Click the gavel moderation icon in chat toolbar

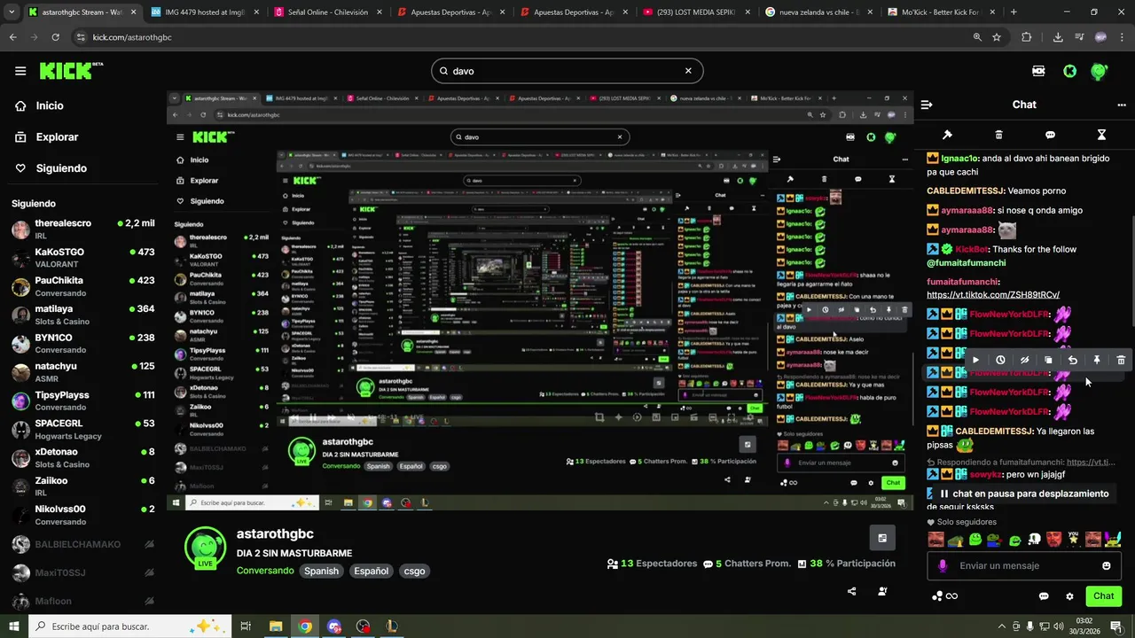pos(947,135)
